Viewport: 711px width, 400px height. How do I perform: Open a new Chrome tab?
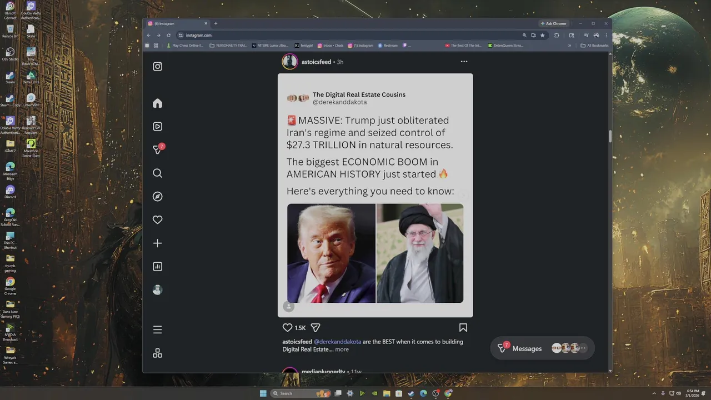click(x=216, y=23)
